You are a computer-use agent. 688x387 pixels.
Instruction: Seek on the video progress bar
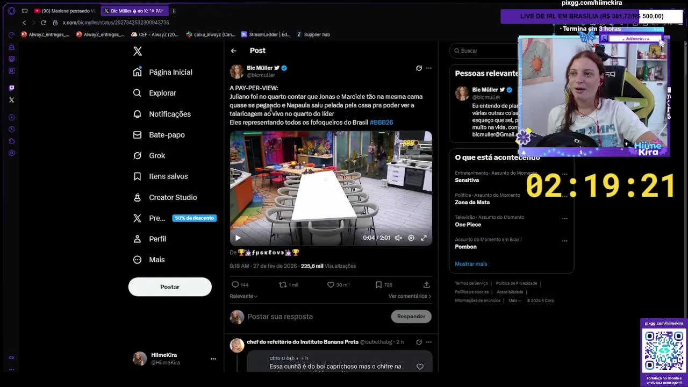[331, 228]
